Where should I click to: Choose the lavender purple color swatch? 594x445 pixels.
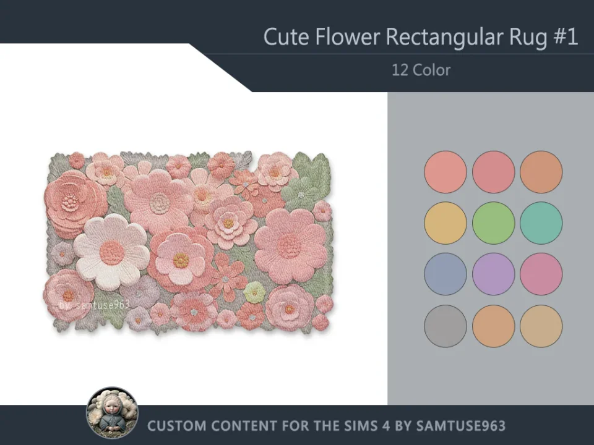pyautogui.click(x=493, y=274)
